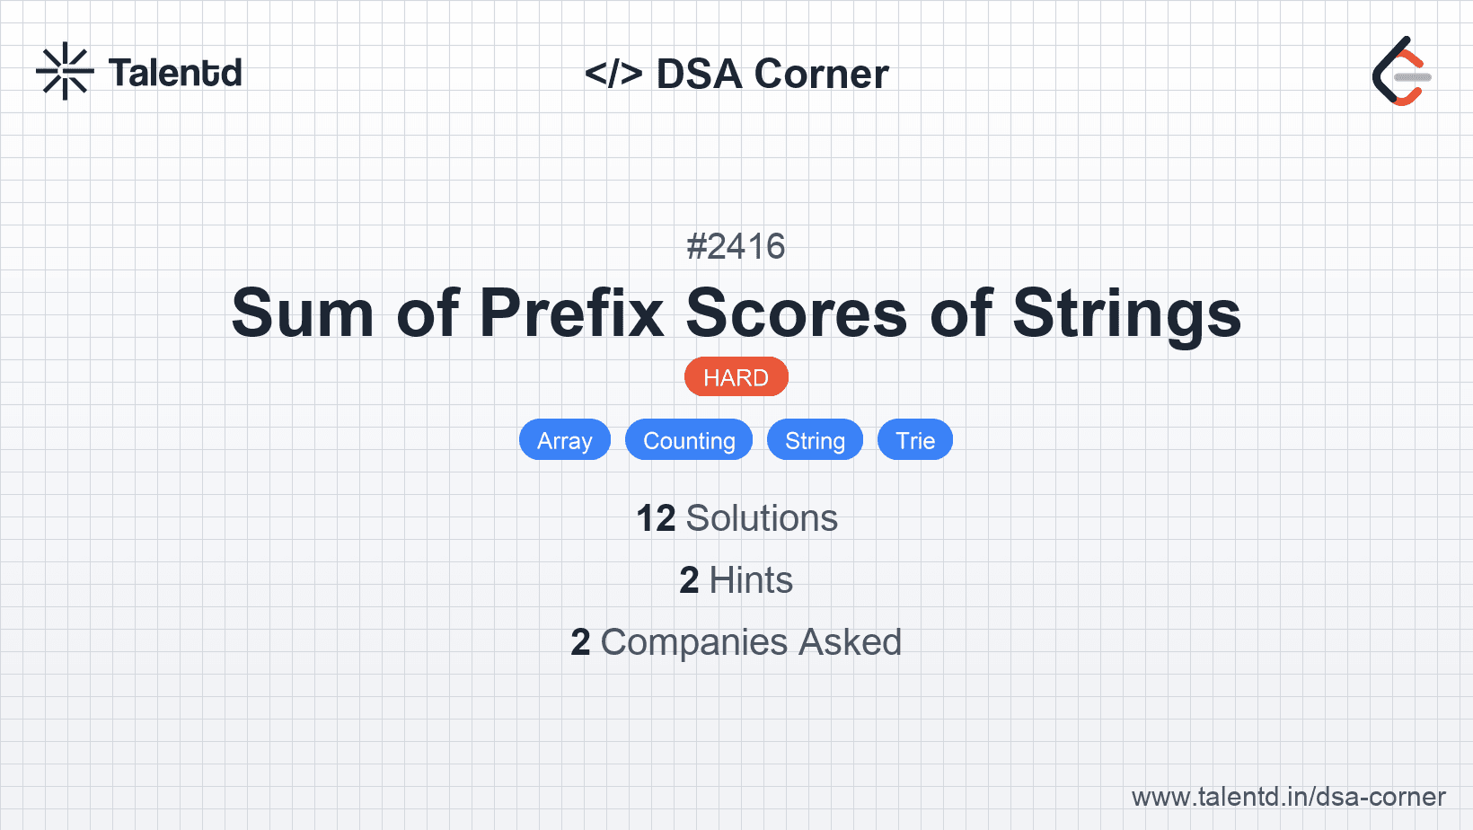Click the bold number 2 before Hints
This screenshot has height=830, width=1473.
tap(689, 580)
